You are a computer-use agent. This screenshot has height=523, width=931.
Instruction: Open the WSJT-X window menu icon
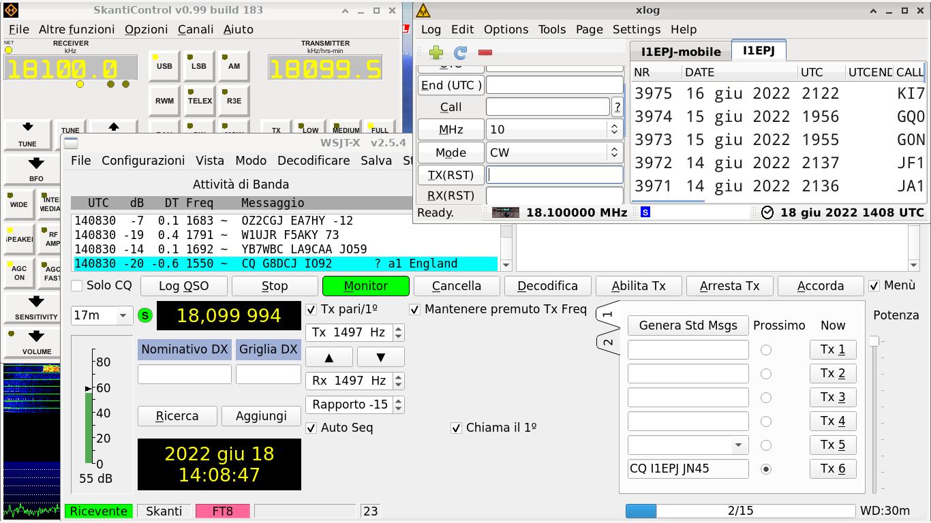71,143
